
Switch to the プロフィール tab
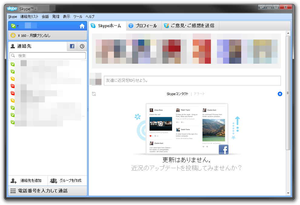pyautogui.click(x=144, y=26)
